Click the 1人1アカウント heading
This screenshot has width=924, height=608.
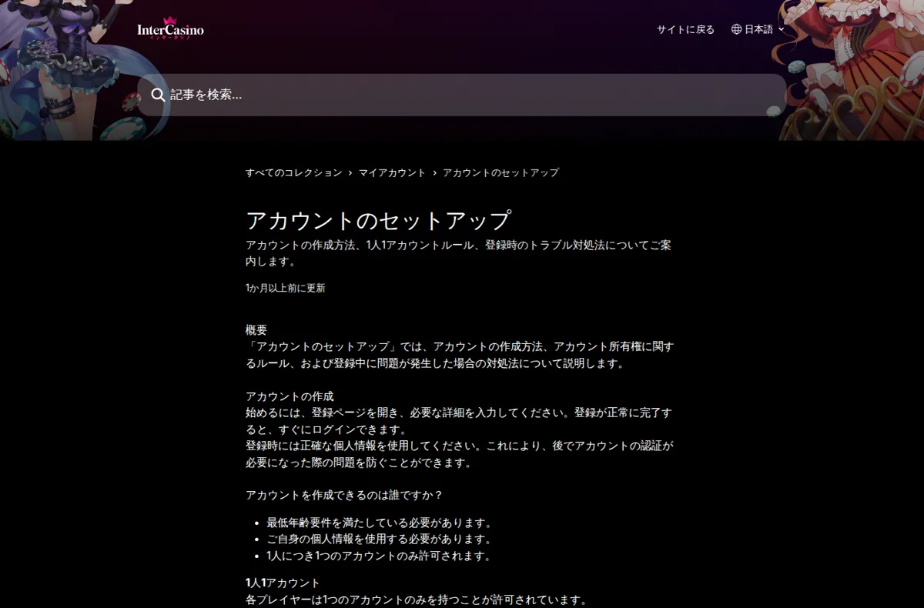point(283,583)
